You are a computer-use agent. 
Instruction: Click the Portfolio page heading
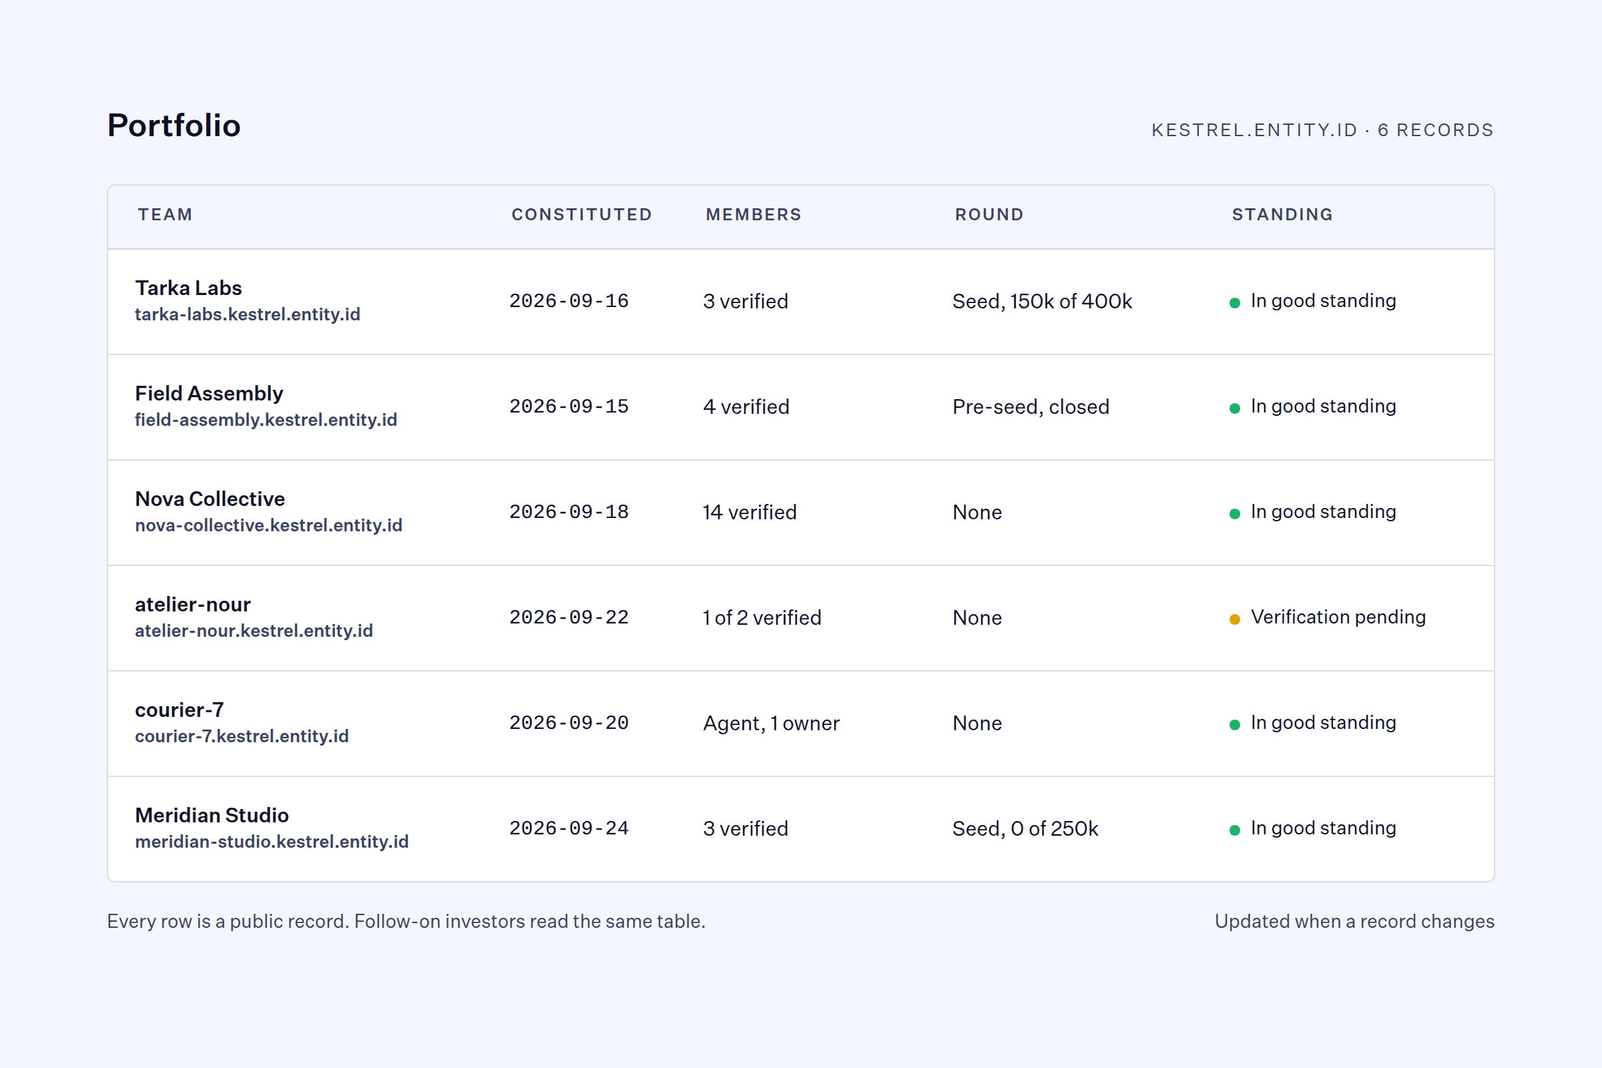(174, 125)
